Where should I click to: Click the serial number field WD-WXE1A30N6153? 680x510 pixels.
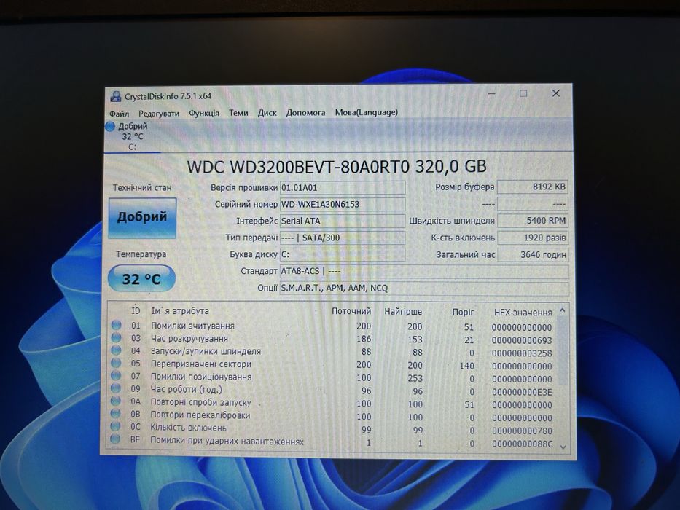pyautogui.click(x=343, y=204)
